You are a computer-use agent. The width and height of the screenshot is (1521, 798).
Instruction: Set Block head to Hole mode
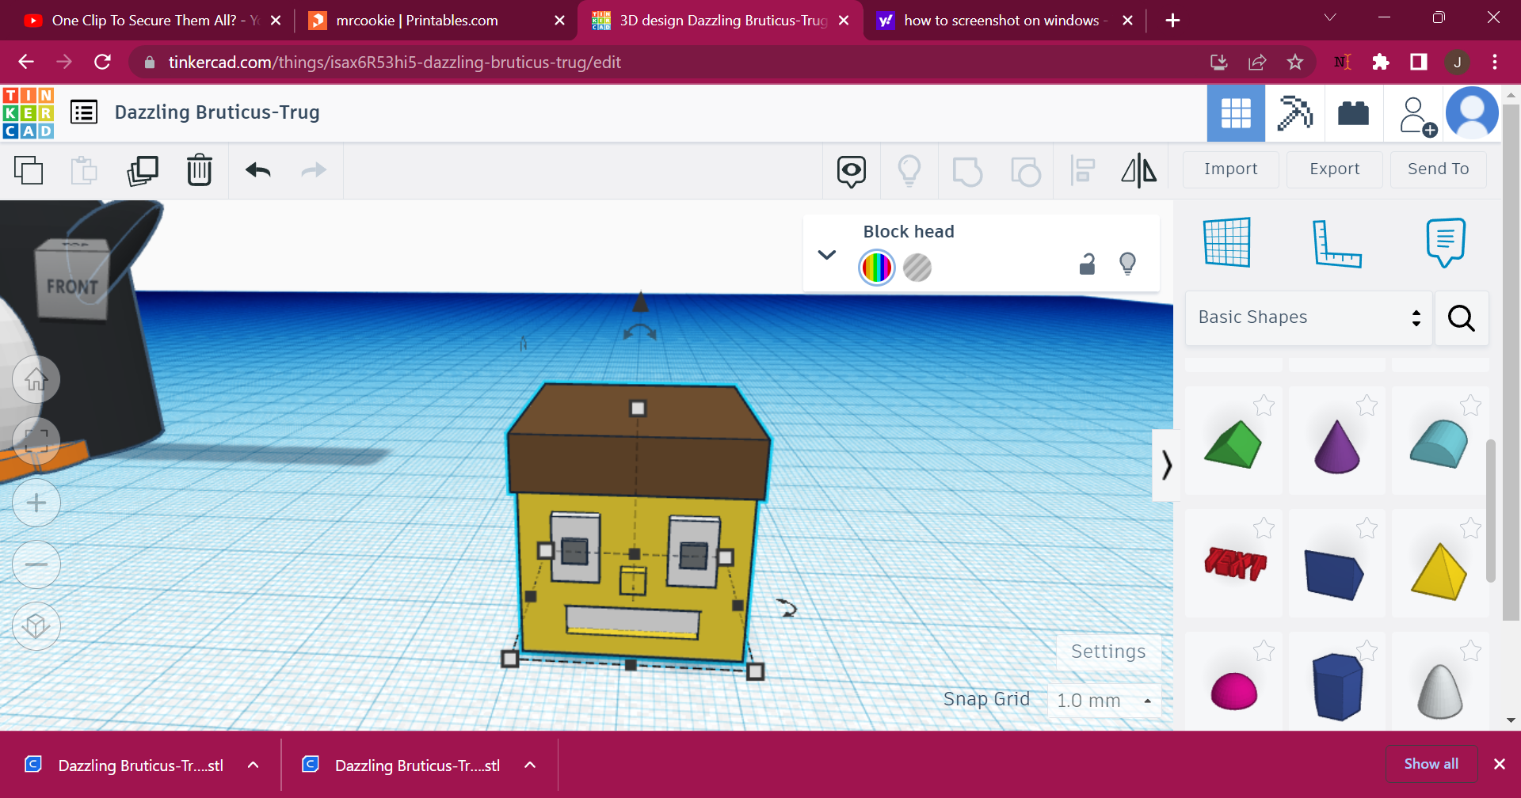click(917, 268)
